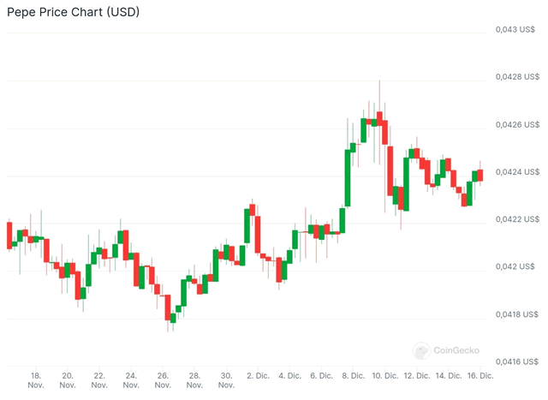Image resolution: width=548 pixels, height=400 pixels.
Task: Pick the 0,0422 US$ price label
Action: (520, 219)
